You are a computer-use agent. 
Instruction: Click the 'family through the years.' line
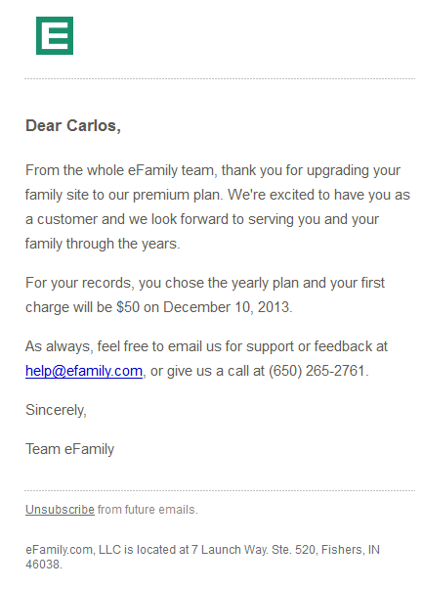click(x=103, y=244)
